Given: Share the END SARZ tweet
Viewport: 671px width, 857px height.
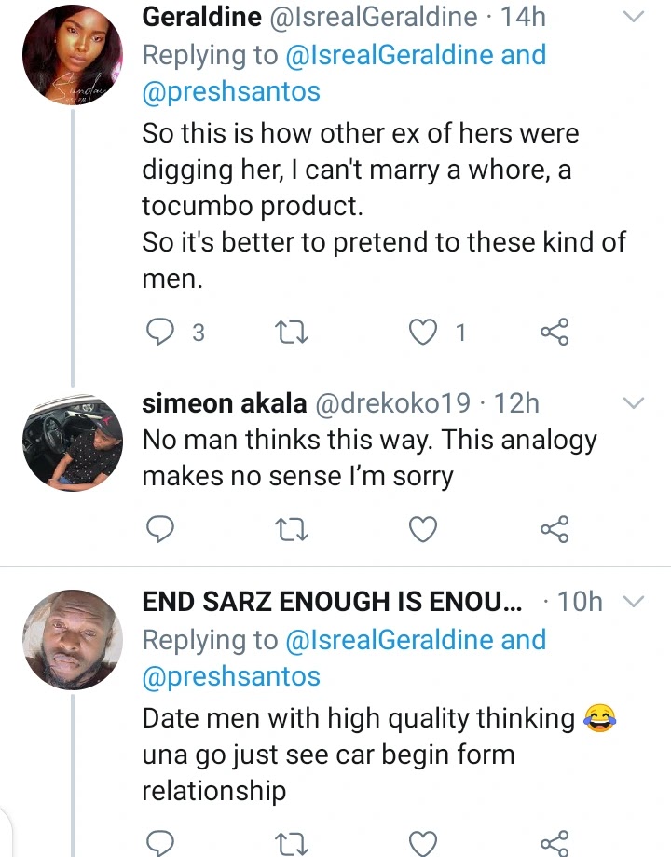Looking at the screenshot, I should [x=555, y=844].
